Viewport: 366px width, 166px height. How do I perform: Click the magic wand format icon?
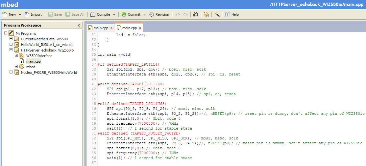point(217,14)
